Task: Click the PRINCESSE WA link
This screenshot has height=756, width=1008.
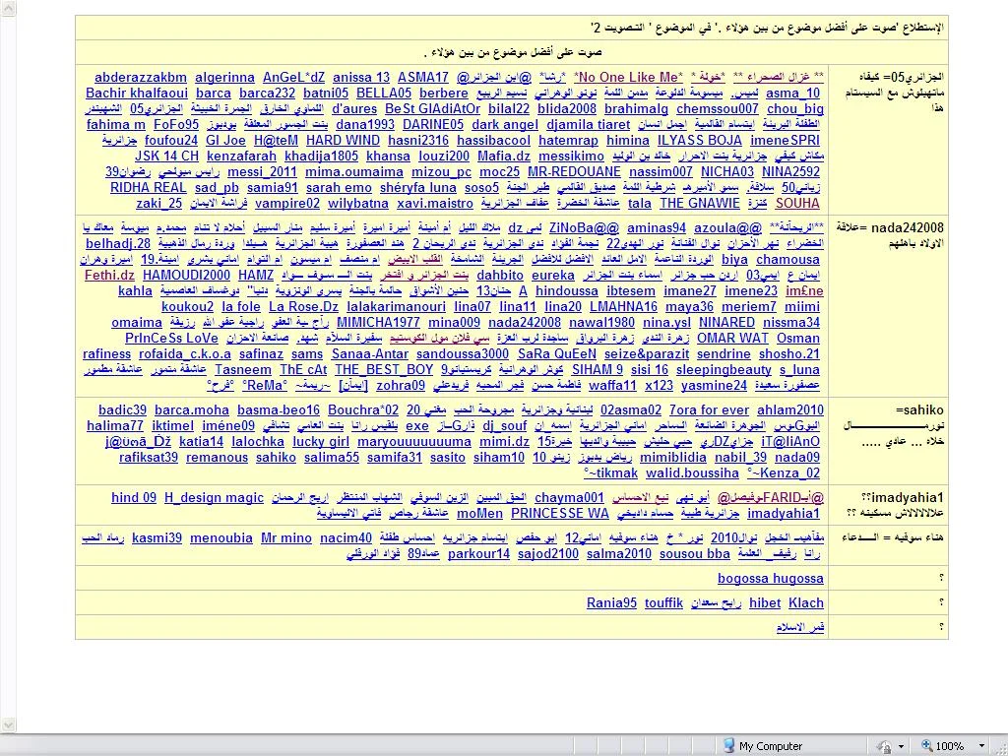Action: [x=560, y=514]
